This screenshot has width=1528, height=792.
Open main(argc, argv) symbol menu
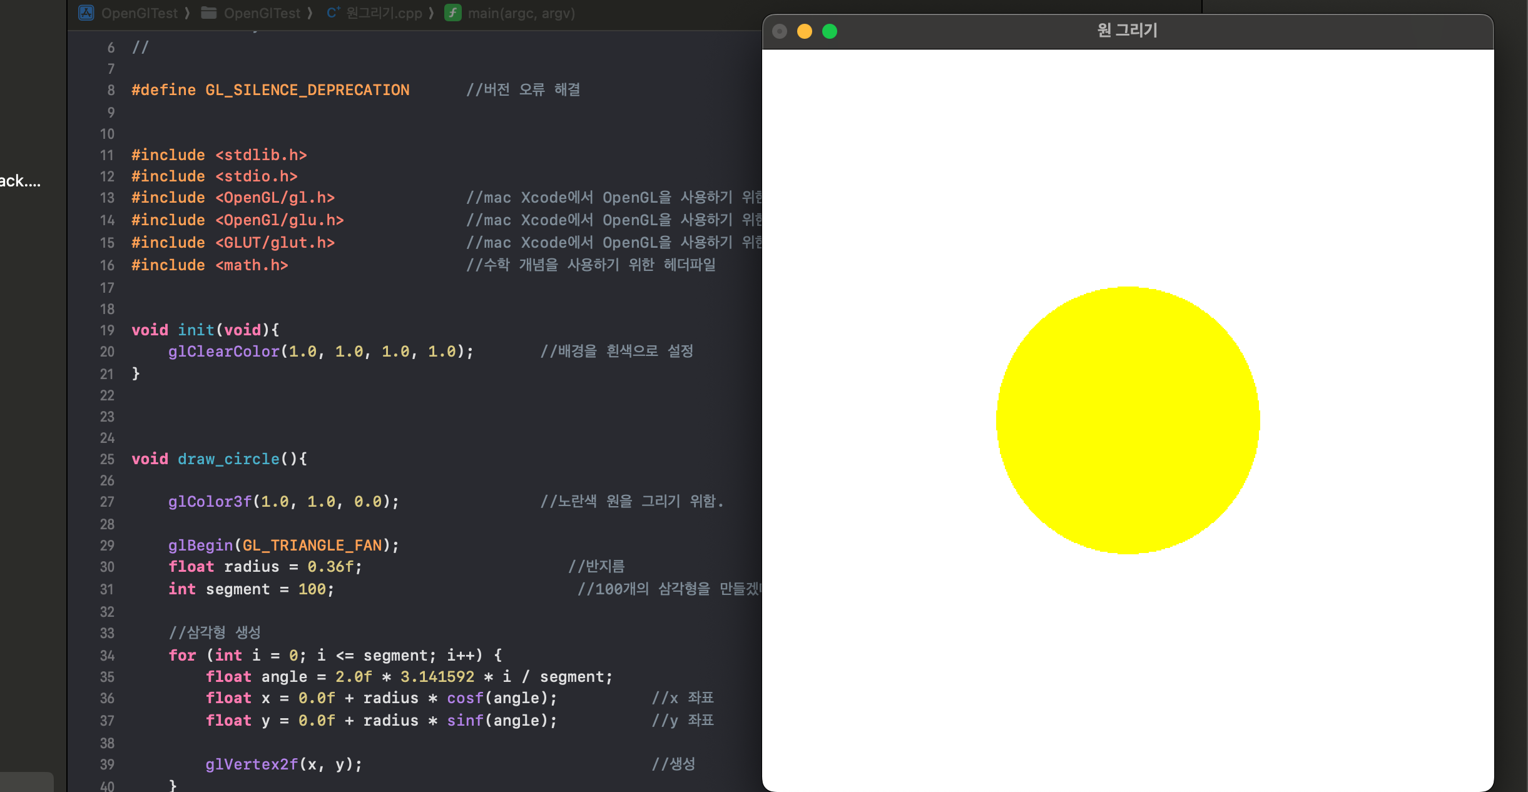521,13
